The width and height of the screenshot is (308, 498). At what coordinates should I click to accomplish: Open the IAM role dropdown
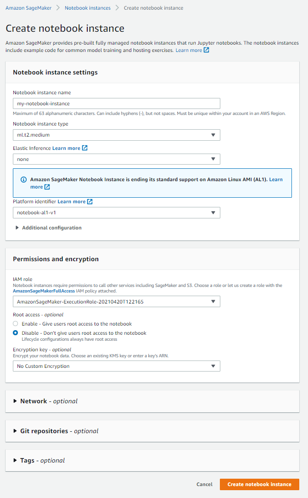(117, 302)
